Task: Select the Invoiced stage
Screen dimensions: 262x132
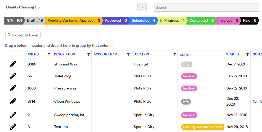Action: [228, 21]
